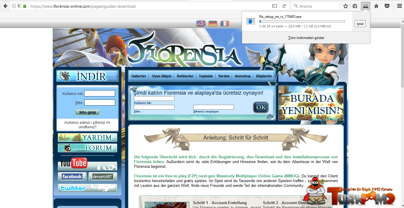This screenshot has height=208, width=404.
Task: Open the tracking protection shield icon
Action: (19, 6)
